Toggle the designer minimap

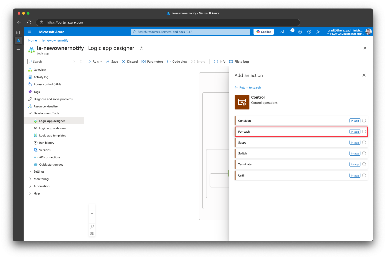click(92, 233)
